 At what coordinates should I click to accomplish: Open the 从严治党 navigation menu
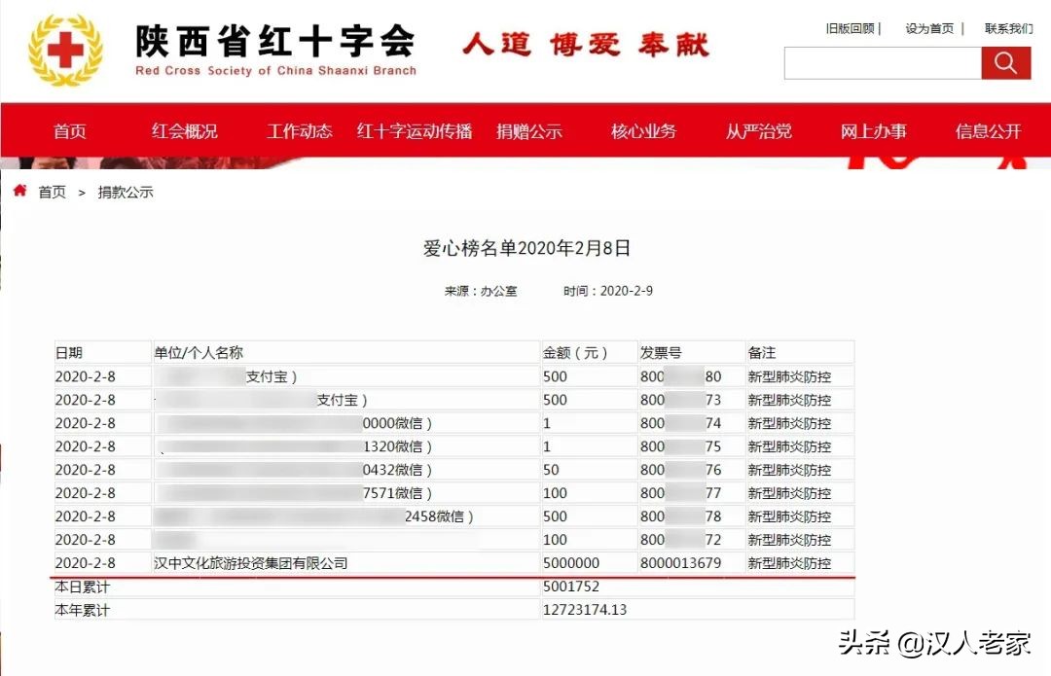[758, 130]
